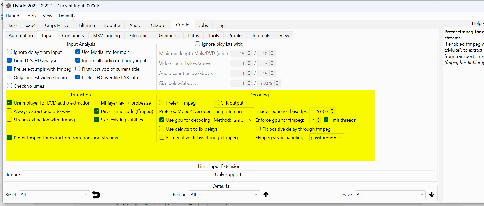Viewport: 484px width, 206px height.
Task: Check the Check volumes option
Action: [9, 86]
